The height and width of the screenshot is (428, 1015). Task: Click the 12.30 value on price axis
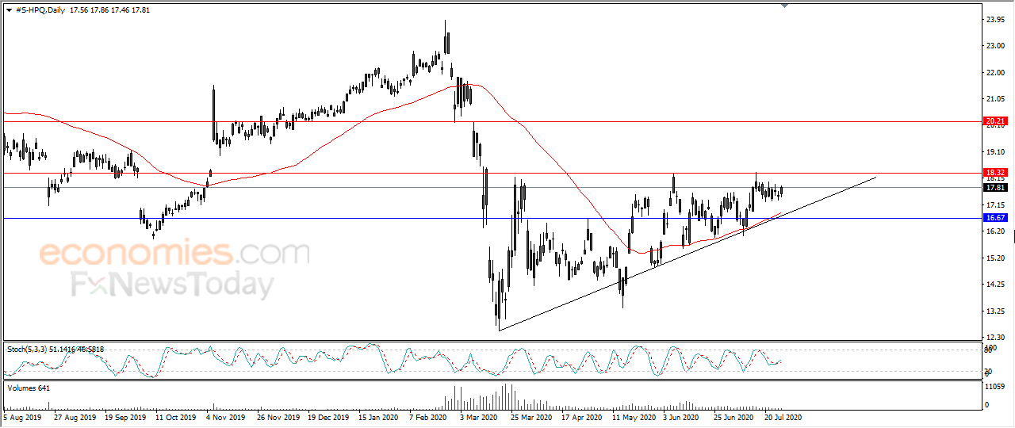(995, 338)
